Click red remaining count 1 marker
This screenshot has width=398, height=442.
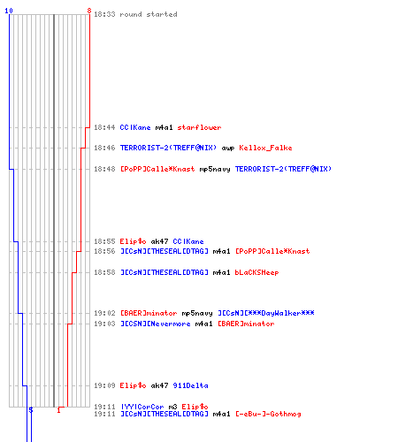point(58,410)
